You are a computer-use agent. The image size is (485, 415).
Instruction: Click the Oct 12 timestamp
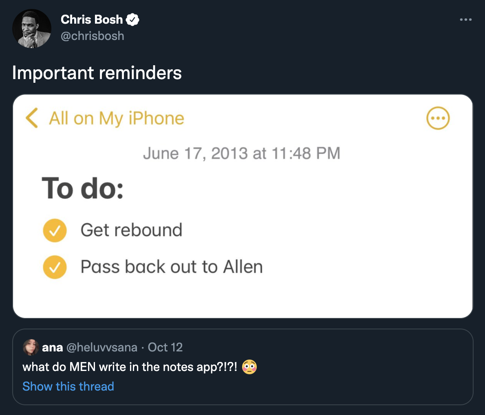point(165,347)
